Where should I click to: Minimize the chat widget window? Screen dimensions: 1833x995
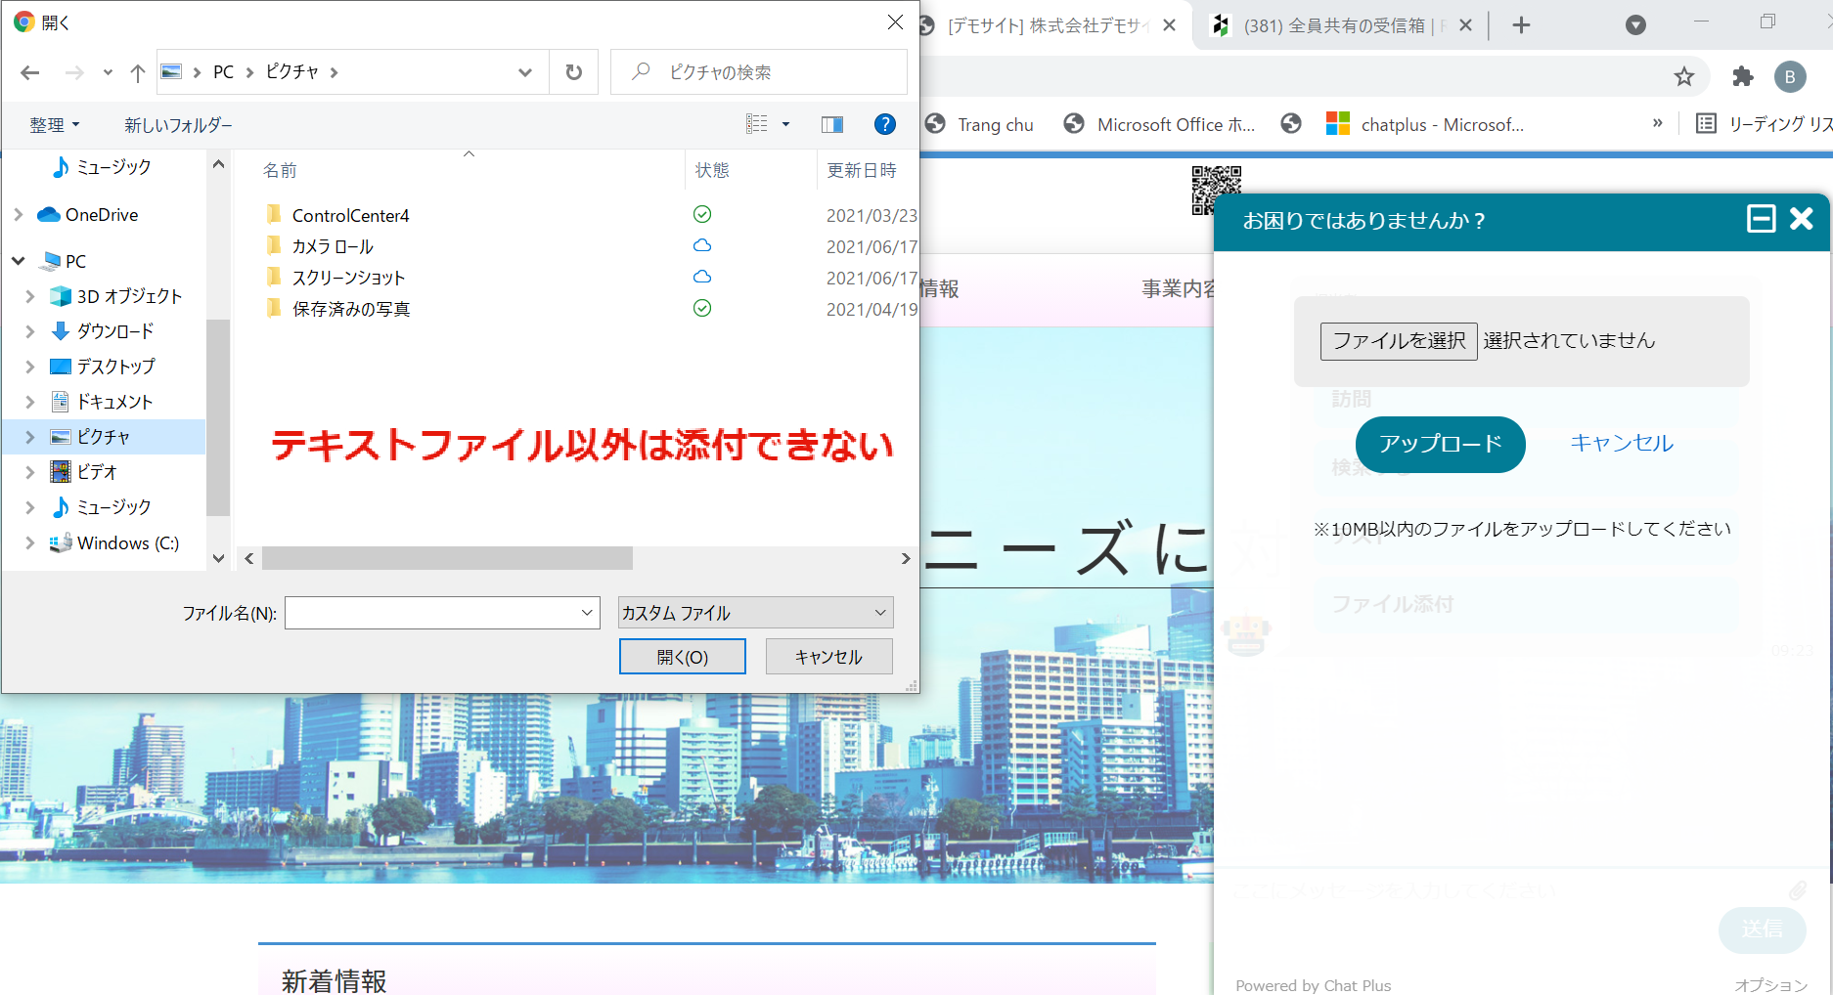[1761, 219]
